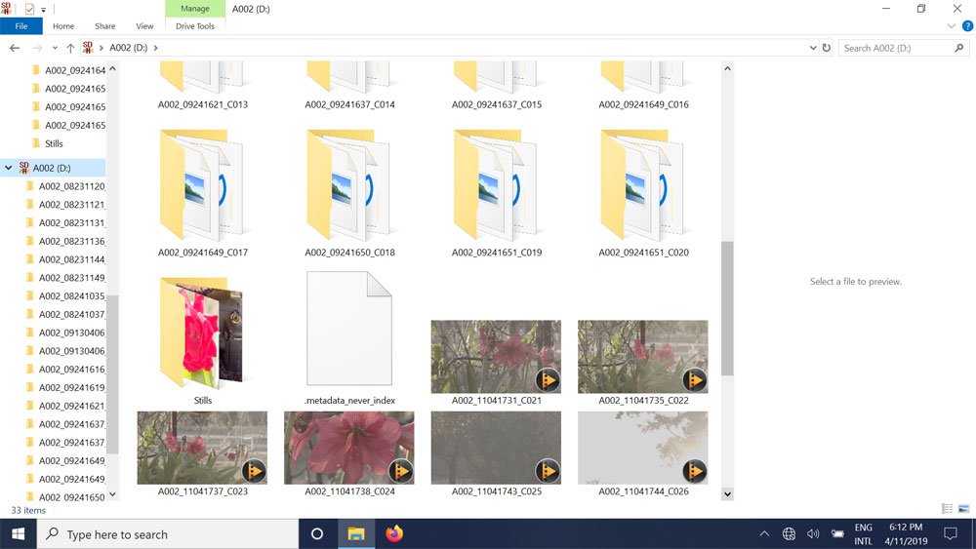Select folder A002_09241621_C013
The width and height of the screenshot is (976, 549).
[203, 87]
